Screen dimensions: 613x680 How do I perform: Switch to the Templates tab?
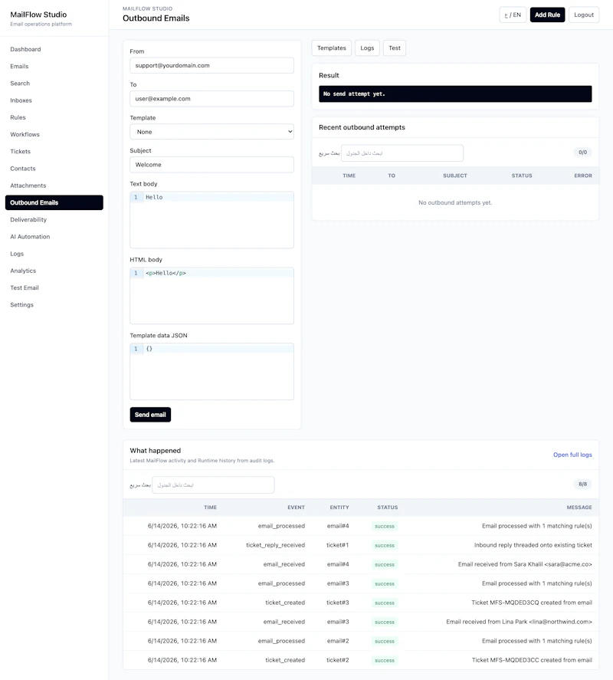click(332, 48)
